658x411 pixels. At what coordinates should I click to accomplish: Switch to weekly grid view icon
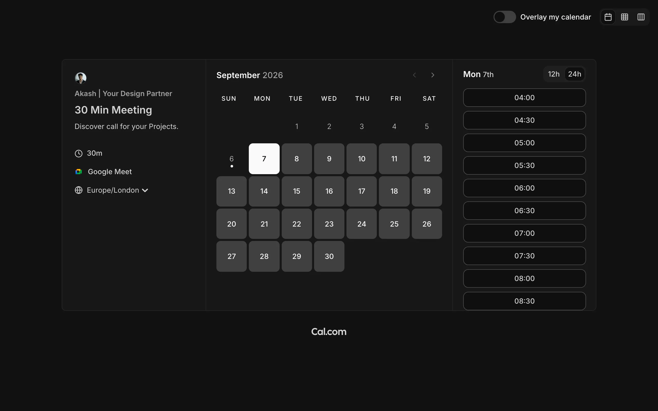tap(625, 17)
